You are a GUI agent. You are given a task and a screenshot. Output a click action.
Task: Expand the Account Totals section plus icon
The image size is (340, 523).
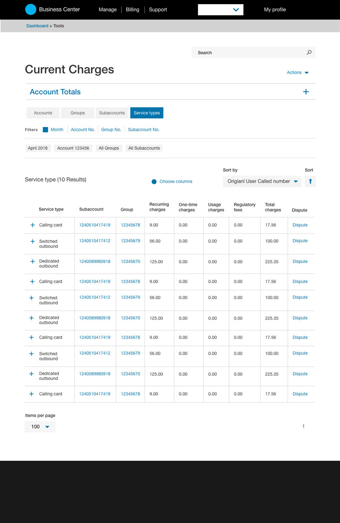click(306, 92)
